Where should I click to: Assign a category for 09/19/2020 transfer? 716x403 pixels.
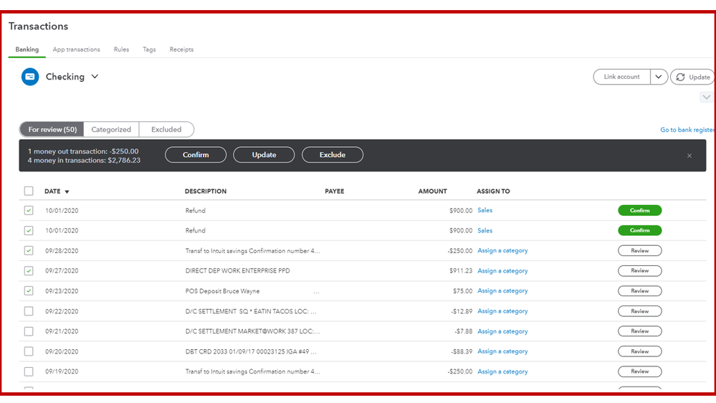click(502, 371)
